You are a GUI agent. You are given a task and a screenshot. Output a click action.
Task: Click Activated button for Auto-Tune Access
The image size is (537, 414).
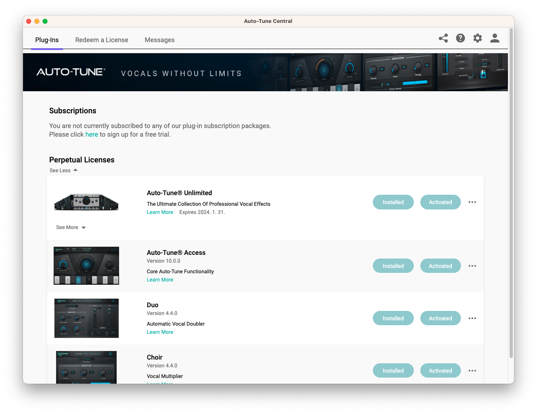[x=440, y=266]
